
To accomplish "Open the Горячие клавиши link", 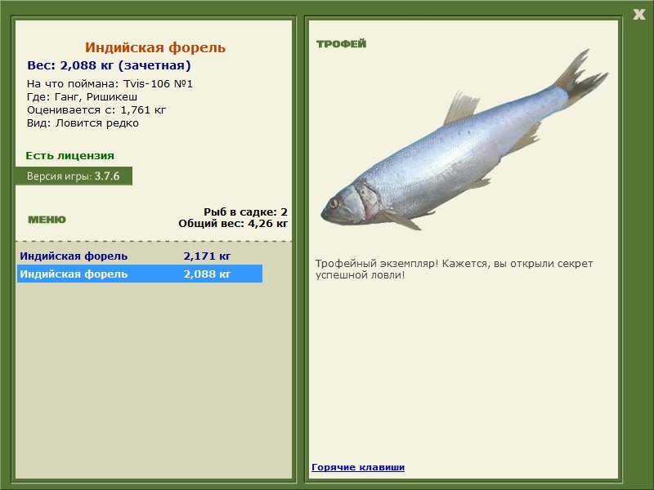I will 358,467.
